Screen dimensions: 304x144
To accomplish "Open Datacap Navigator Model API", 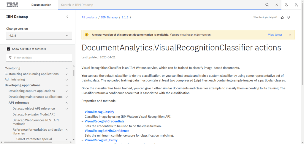I will pos(34,114).
